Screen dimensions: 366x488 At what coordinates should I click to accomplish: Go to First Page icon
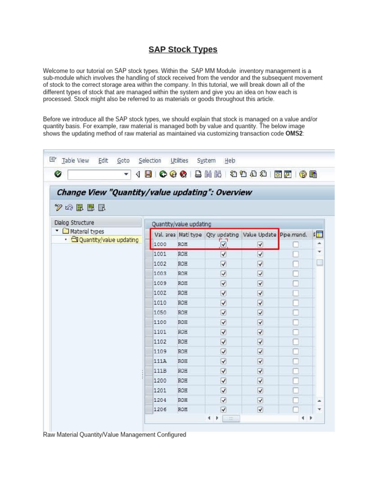(234, 174)
